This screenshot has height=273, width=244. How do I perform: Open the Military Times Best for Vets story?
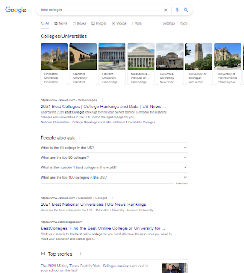click(x=95, y=268)
